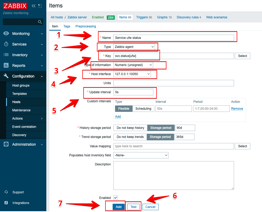Image resolution: width=262 pixels, height=212 pixels.
Task: Open the Type dropdown
Action: 134,47
